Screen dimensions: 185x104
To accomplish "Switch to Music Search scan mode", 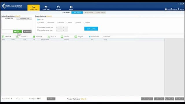I will pos(89,13).
